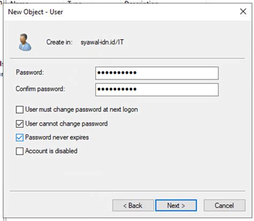
Task: Click the user avatar icon
Action: (x=25, y=42)
